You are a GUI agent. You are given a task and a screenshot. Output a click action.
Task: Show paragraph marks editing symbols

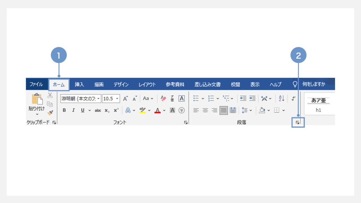coord(294,98)
